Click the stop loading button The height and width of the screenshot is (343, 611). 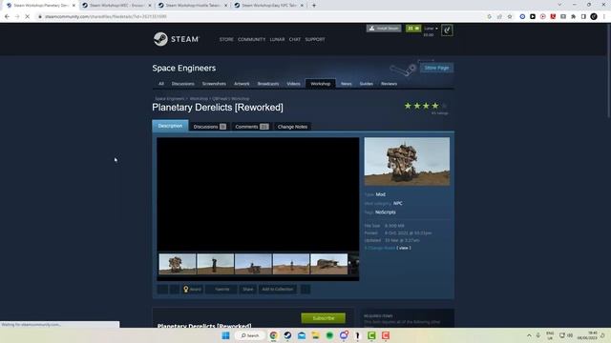coord(28,17)
